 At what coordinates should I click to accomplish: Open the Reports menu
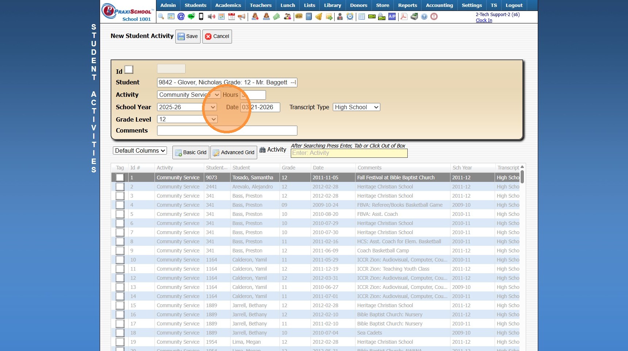[x=407, y=5]
